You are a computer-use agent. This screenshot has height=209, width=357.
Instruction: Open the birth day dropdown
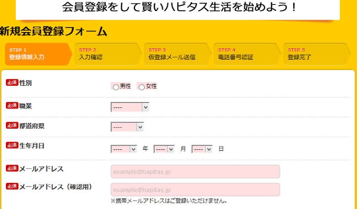pyautogui.click(x=202, y=149)
